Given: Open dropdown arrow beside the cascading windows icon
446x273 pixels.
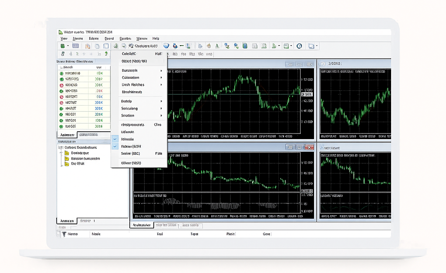Looking at the screenshot, I should click(x=317, y=46).
